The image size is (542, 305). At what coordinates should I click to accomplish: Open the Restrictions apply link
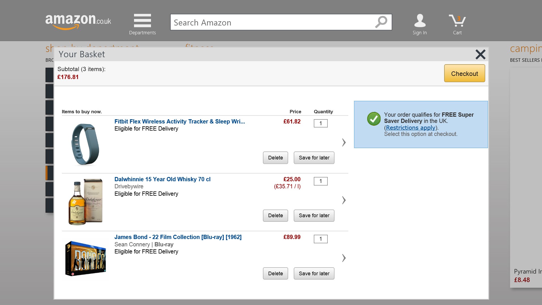click(x=411, y=128)
